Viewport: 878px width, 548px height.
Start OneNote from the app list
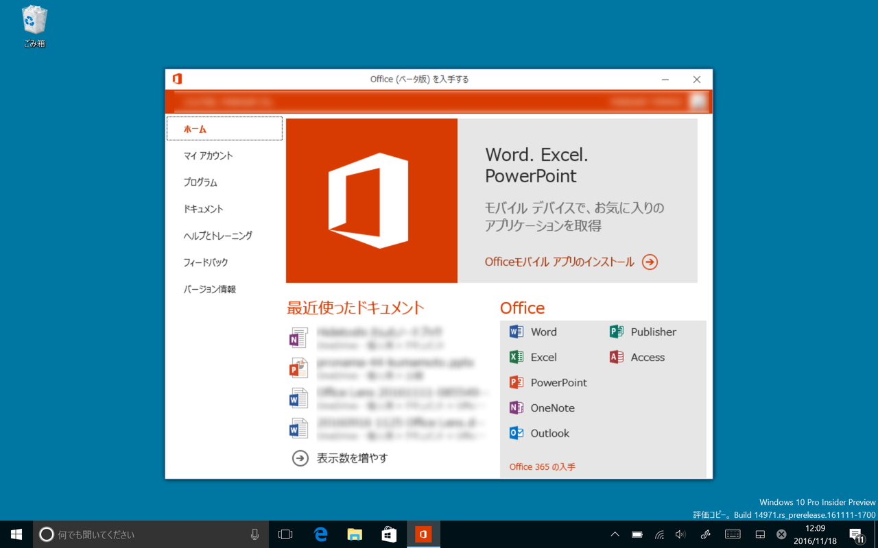(551, 408)
